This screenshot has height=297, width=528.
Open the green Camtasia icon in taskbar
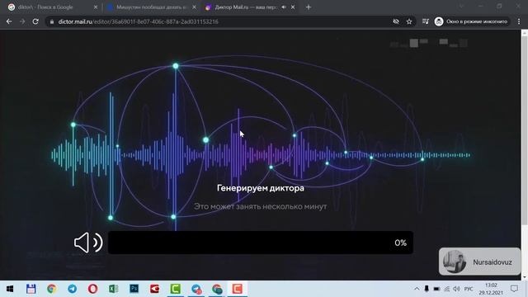pos(176,289)
